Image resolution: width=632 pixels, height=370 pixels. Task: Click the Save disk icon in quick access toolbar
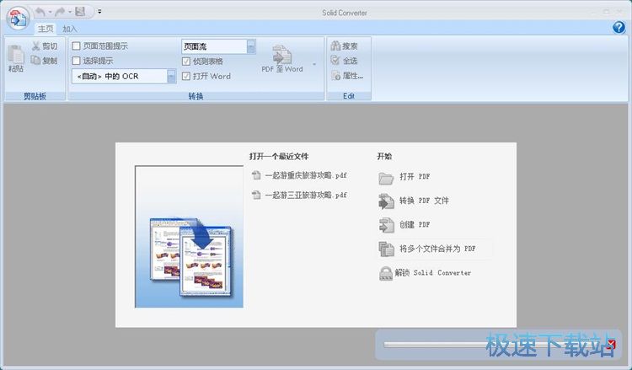click(x=80, y=12)
